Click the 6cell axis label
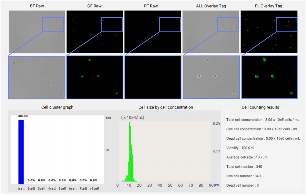Image resolution: width=307 pixels, height=194 pixels. tap(73, 189)
